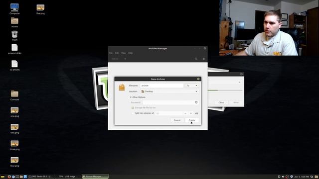
Task: Select the Home folder desktop icon
Action: coord(14,22)
